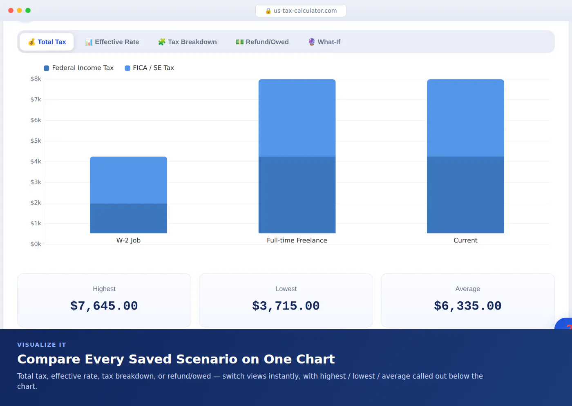Click the W-2 Job federal income tax segment
Screen dimensions: 572x406
tap(128, 218)
